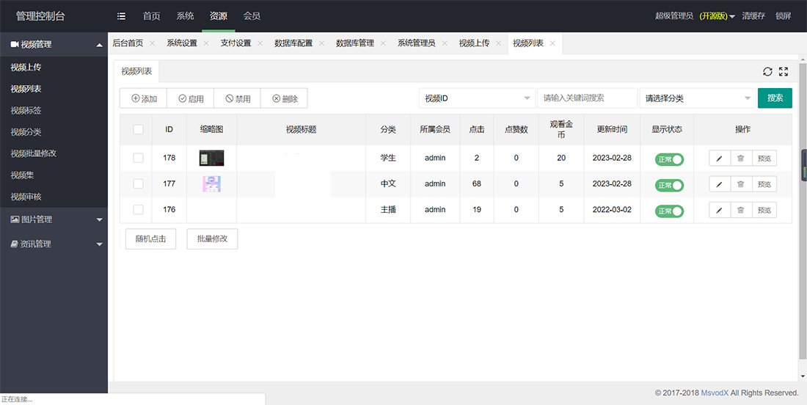Expand the 资讯管理 sidebar section
807x405 pixels.
click(54, 244)
